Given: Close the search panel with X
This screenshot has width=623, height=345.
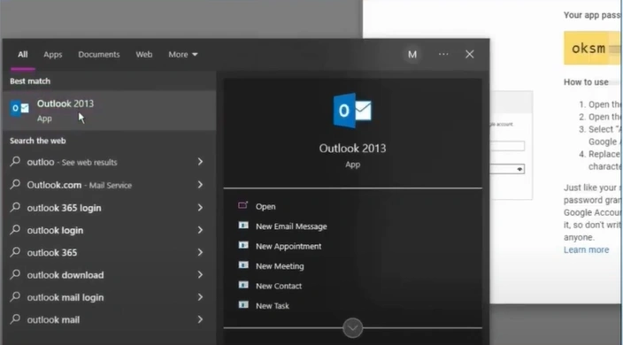Looking at the screenshot, I should coord(470,54).
